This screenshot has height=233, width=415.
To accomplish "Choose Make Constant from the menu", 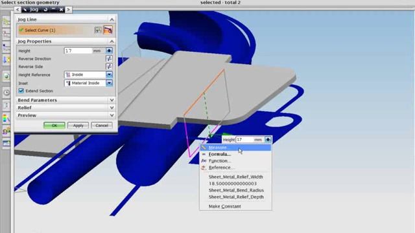I will (x=235, y=206).
